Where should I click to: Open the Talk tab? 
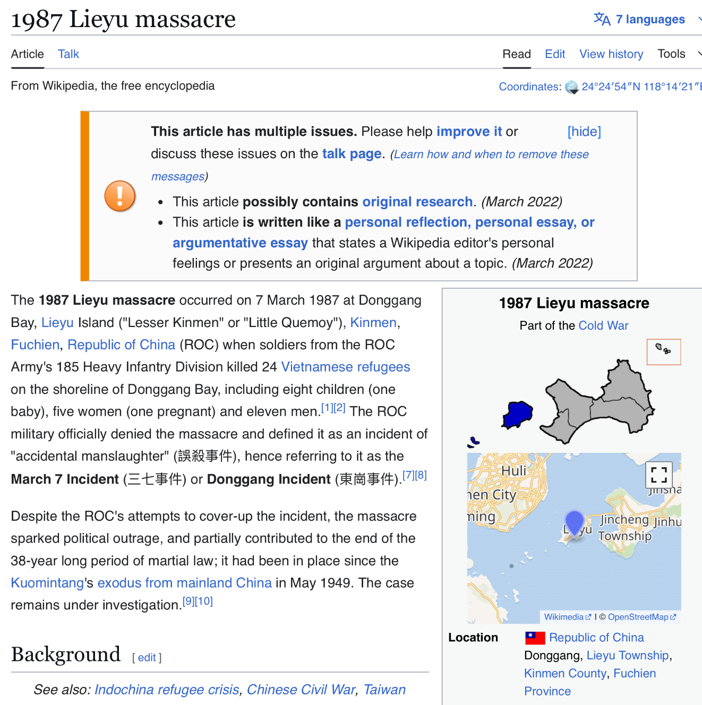(x=69, y=54)
